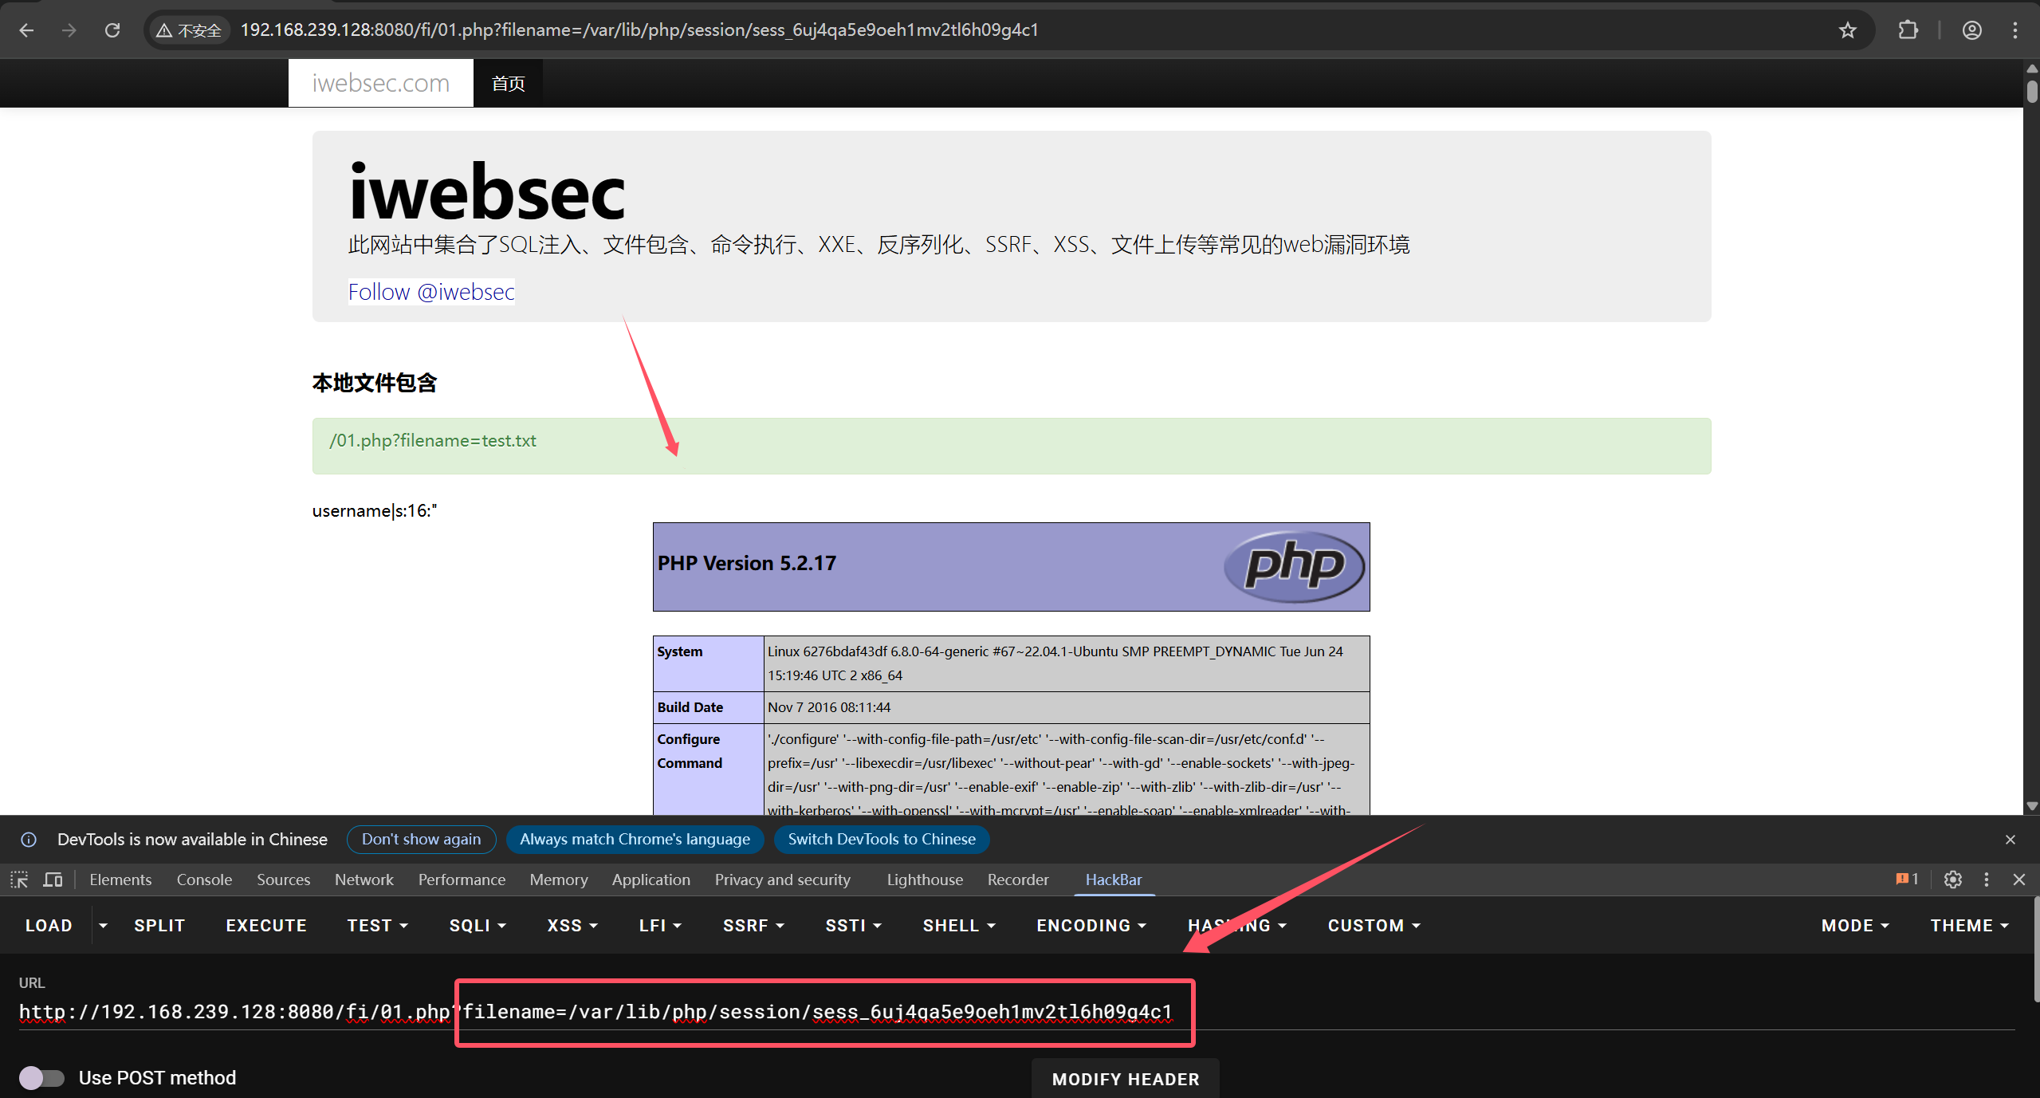Screen dimensions: 2040x1098
Task: Open the DevTools more options menu
Action: coord(1987,880)
